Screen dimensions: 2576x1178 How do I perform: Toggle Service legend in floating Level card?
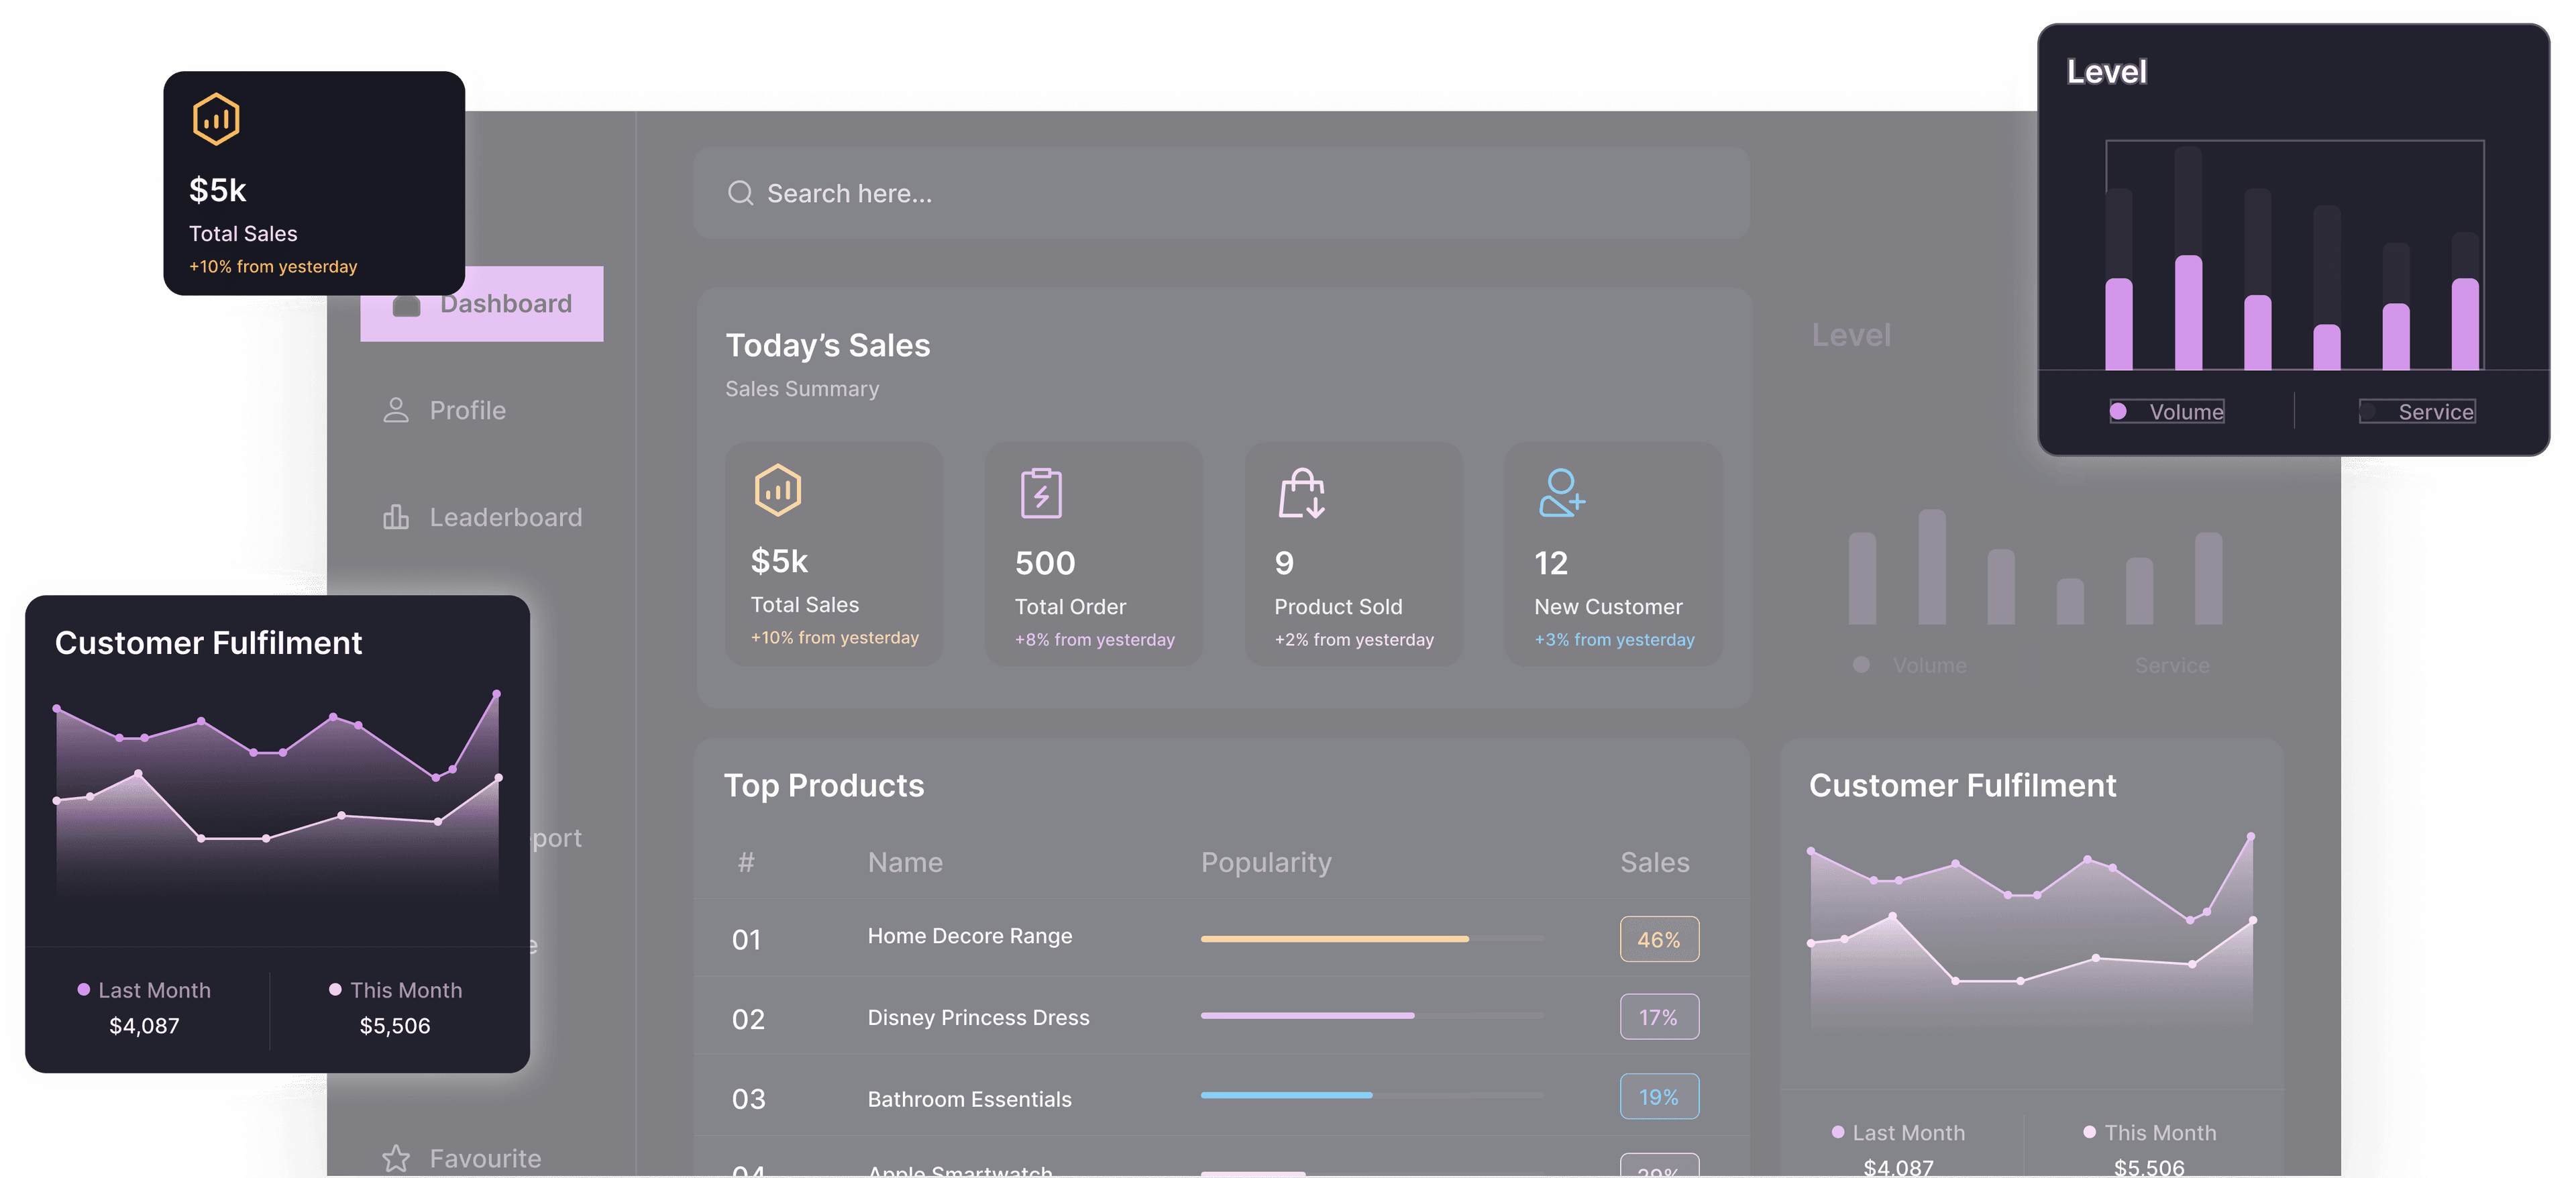[2417, 412]
